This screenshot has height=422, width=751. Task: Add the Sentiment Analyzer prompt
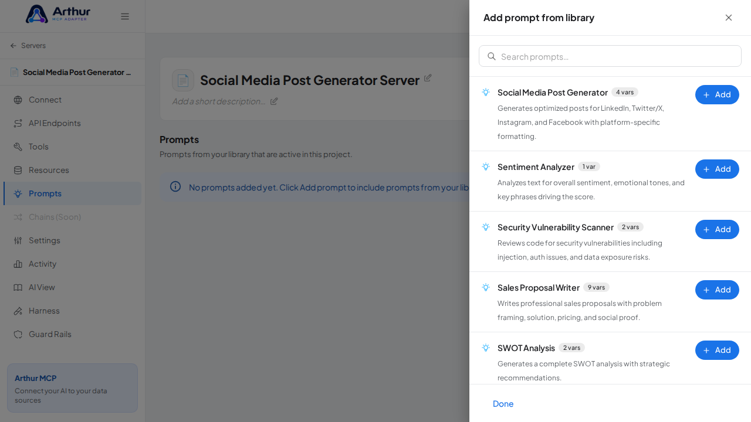[717, 169]
